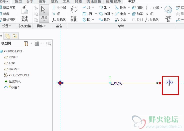Click the grayed Project (投影) tool
The width and height of the screenshot is (184, 131).
[137, 20]
